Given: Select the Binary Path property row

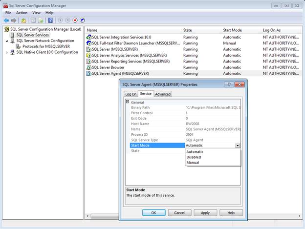Looking at the screenshot, I should 185,107.
